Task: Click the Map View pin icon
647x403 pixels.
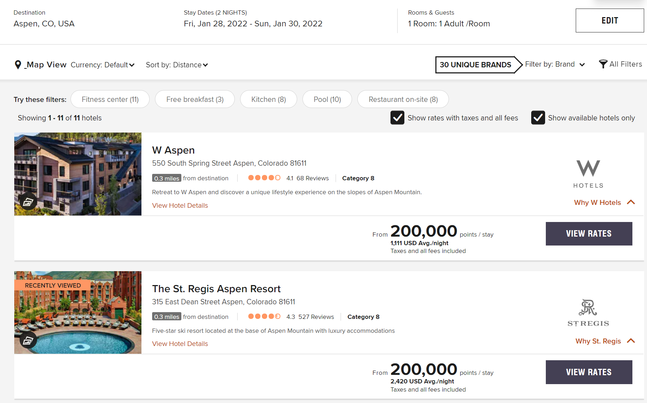Action: tap(18, 65)
